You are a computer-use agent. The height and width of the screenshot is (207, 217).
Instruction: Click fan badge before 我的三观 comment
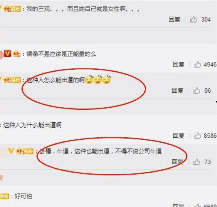tap(13, 9)
